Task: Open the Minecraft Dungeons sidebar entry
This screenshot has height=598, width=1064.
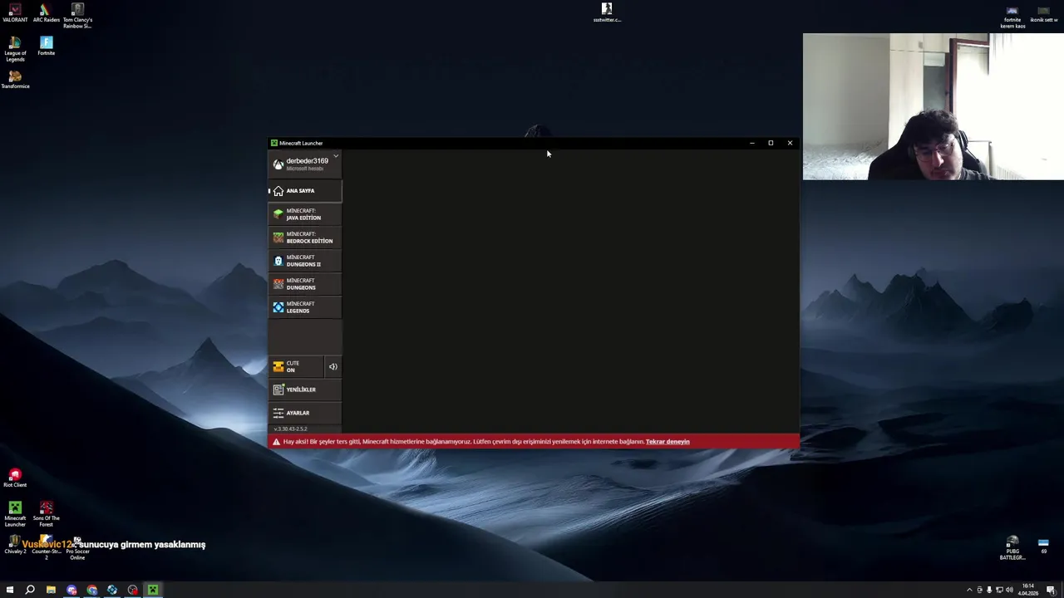Action: [305, 284]
